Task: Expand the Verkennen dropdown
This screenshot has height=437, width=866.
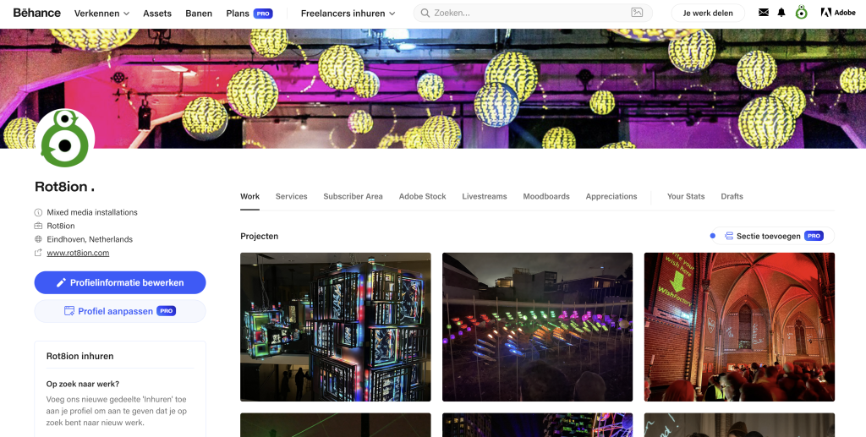Action: (x=101, y=14)
